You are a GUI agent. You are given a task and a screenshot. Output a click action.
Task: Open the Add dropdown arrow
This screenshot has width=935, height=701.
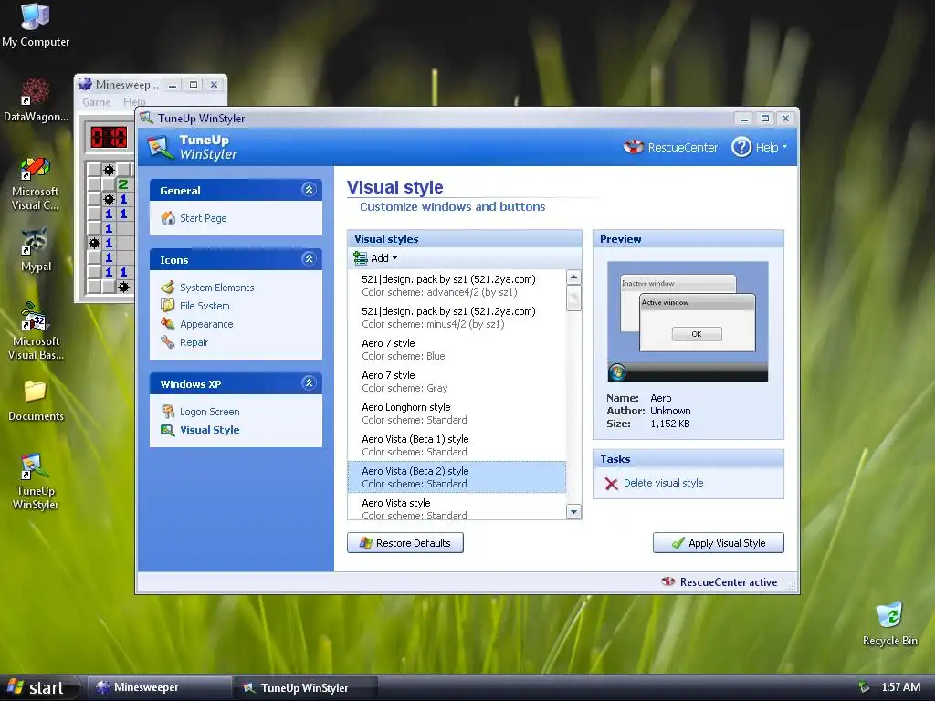coord(394,258)
